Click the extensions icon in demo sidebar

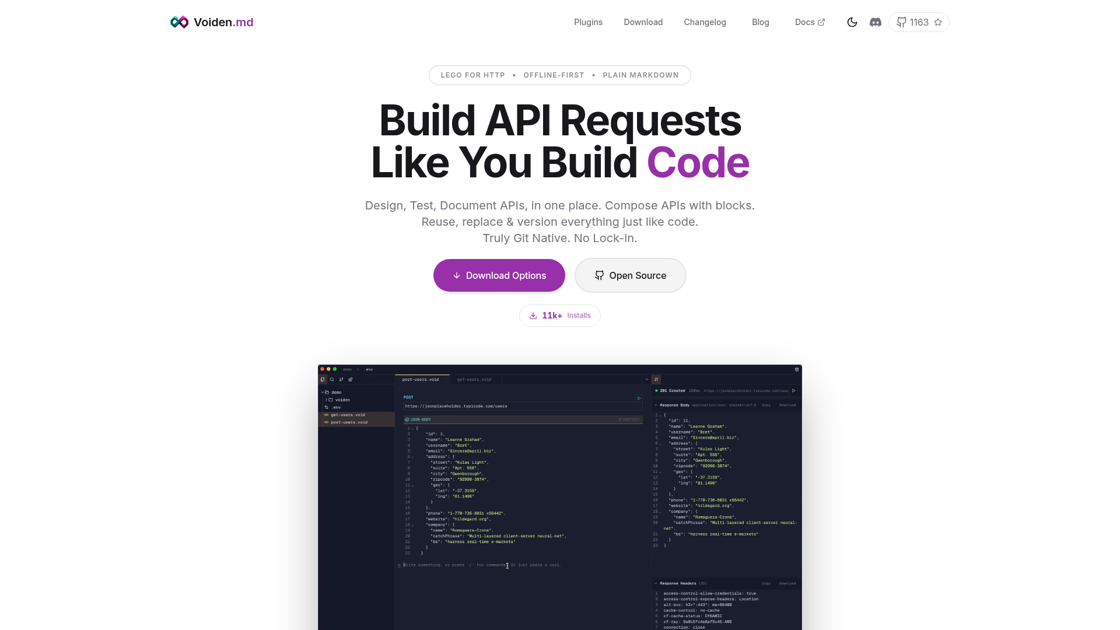pos(351,380)
